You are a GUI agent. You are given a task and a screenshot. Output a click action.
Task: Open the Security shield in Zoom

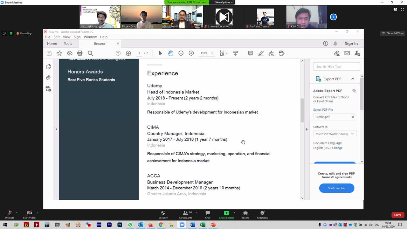[163, 215]
